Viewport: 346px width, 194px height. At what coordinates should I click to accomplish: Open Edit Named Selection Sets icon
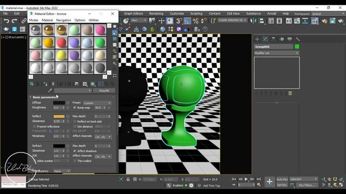tap(213, 21)
